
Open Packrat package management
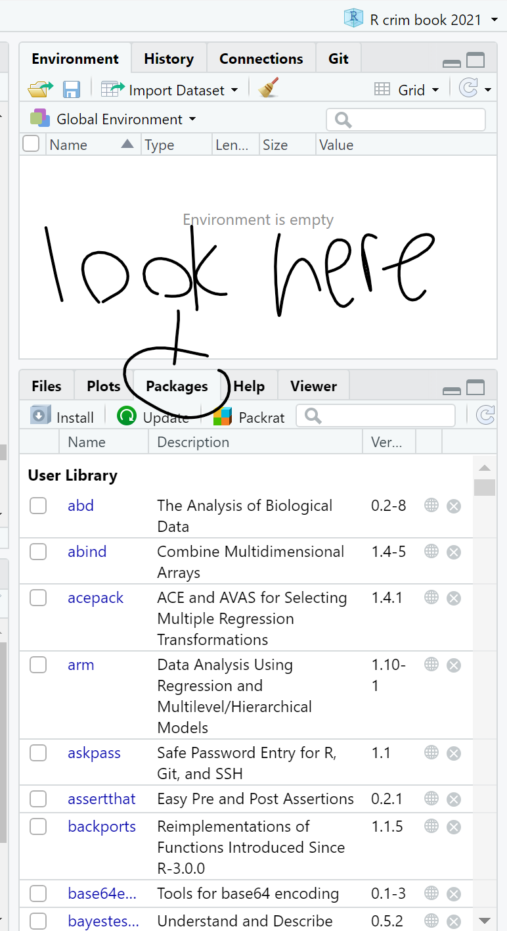coord(249,416)
